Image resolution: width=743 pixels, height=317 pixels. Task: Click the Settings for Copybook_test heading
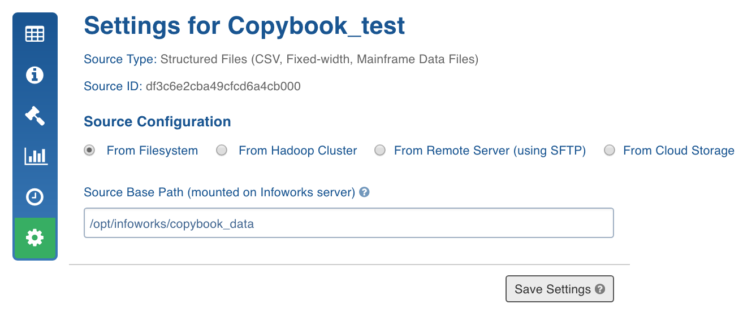[x=244, y=26]
